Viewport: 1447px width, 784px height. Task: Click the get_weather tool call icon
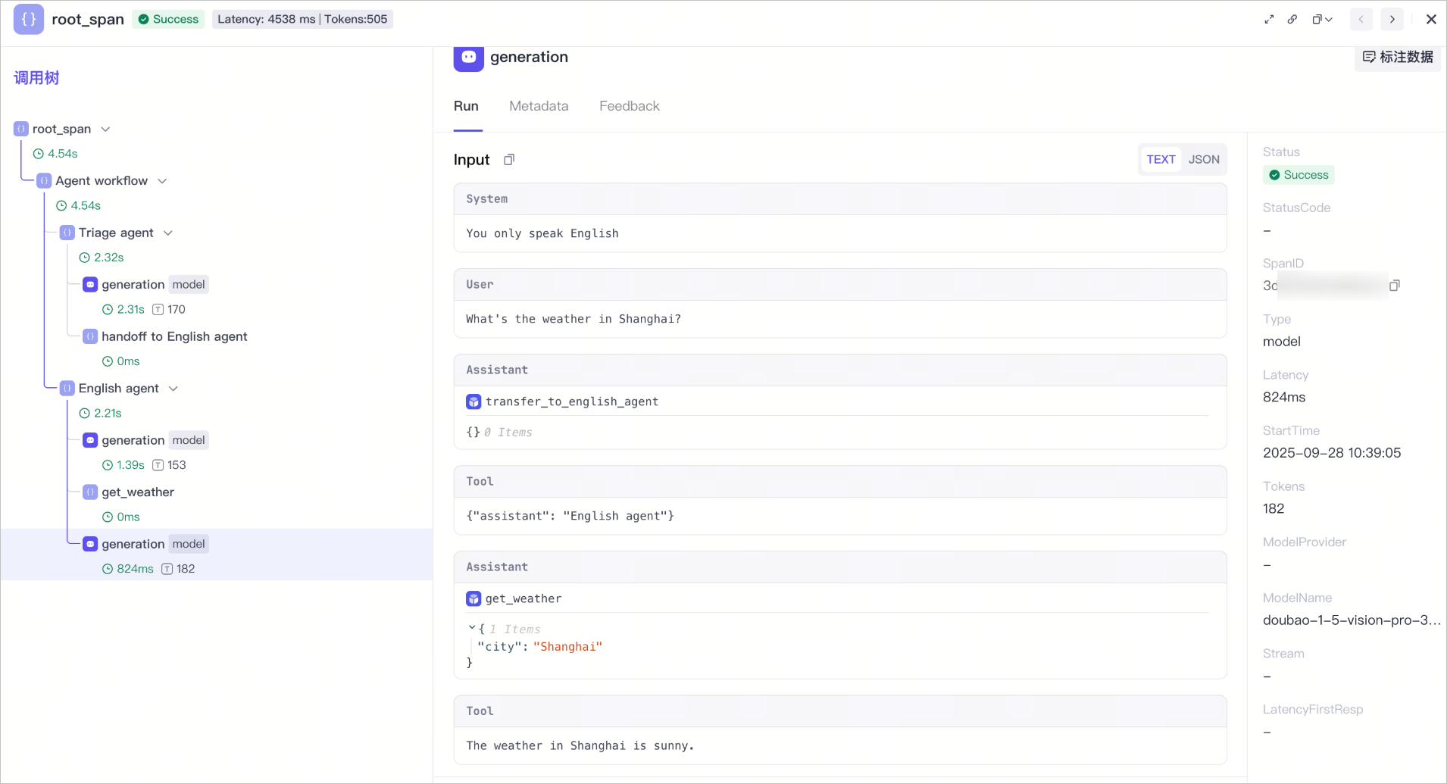point(473,599)
